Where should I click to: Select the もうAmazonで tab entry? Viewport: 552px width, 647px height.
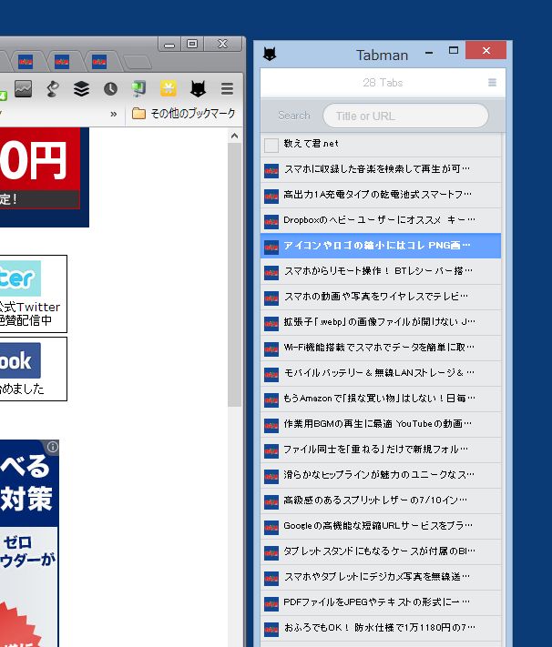(x=381, y=399)
